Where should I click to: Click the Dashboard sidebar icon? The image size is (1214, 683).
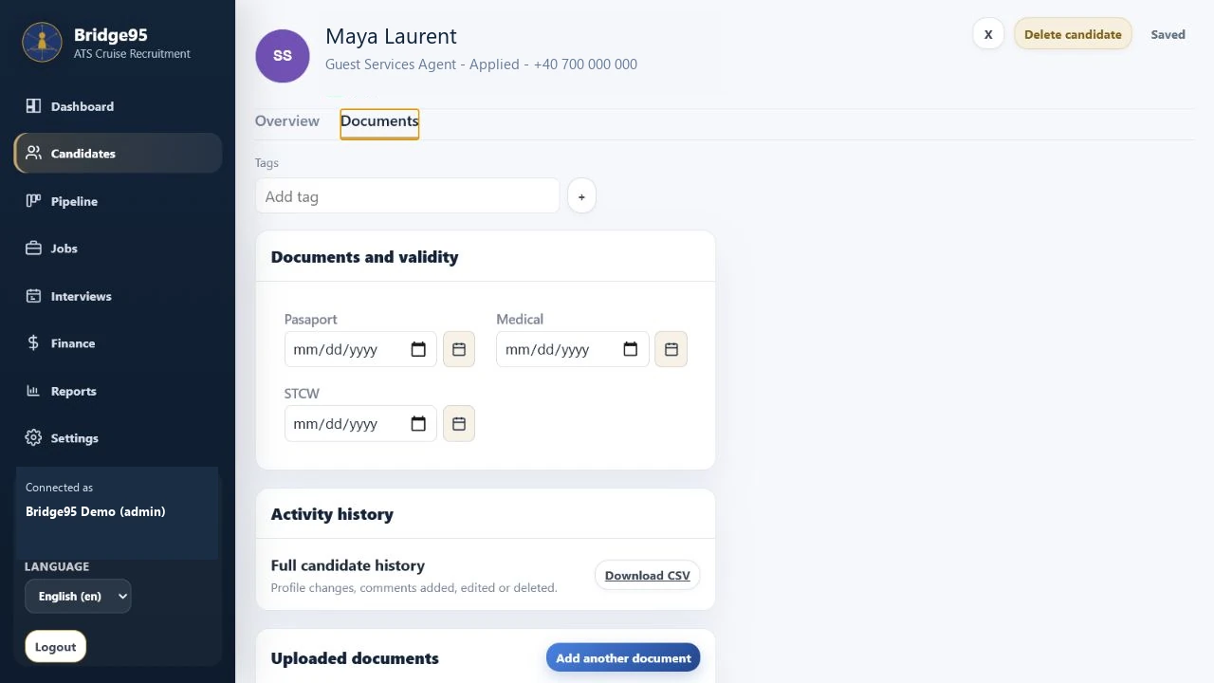pyautogui.click(x=33, y=106)
